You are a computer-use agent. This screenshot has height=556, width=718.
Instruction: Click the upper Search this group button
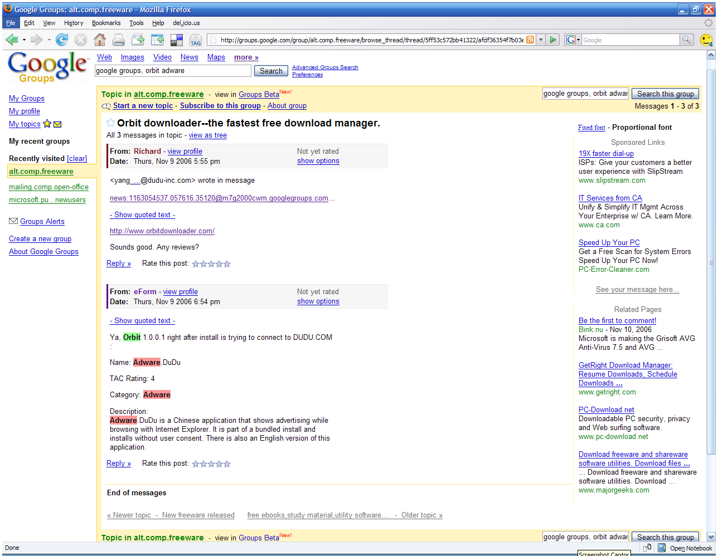point(666,94)
